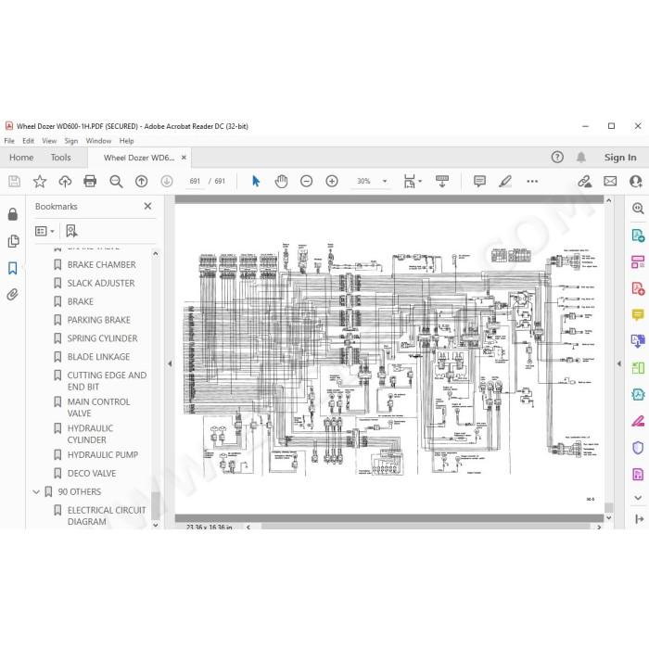Activate the hand pan tool
Screen dimensions: 649x649
click(281, 182)
